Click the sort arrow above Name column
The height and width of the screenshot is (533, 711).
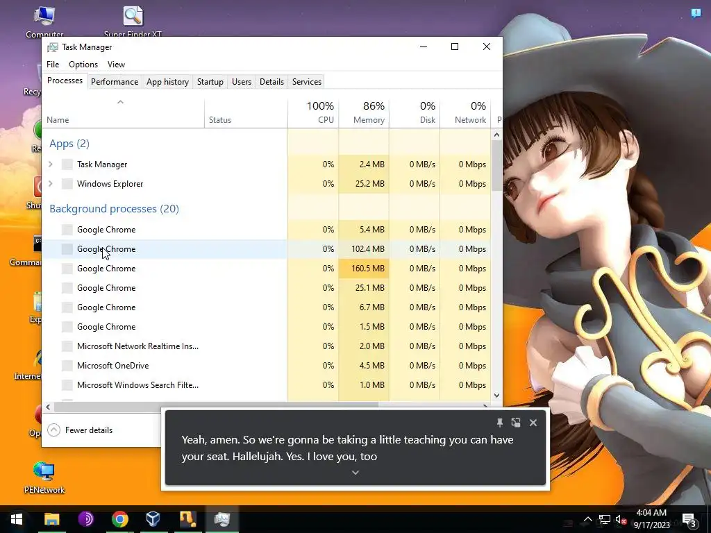pyautogui.click(x=120, y=102)
